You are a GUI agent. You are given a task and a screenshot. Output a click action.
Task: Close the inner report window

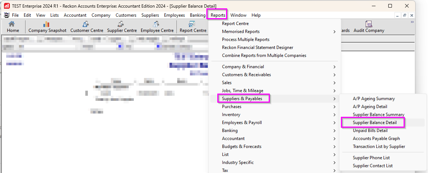[411, 16]
